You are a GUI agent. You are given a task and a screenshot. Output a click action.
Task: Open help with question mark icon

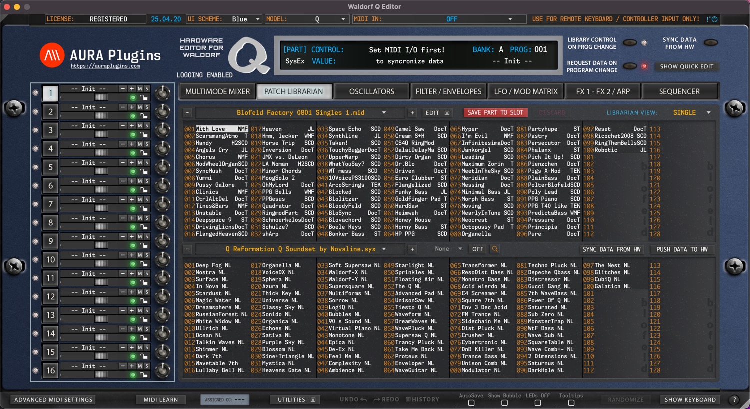pos(734,400)
